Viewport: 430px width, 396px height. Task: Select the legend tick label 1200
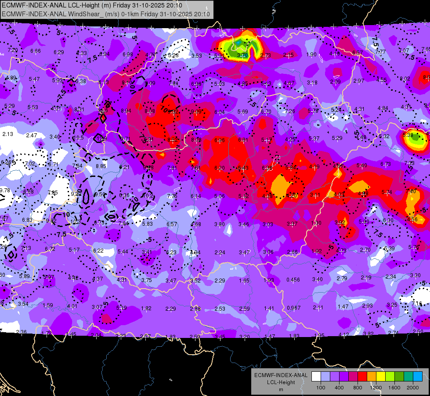[x=376, y=388]
